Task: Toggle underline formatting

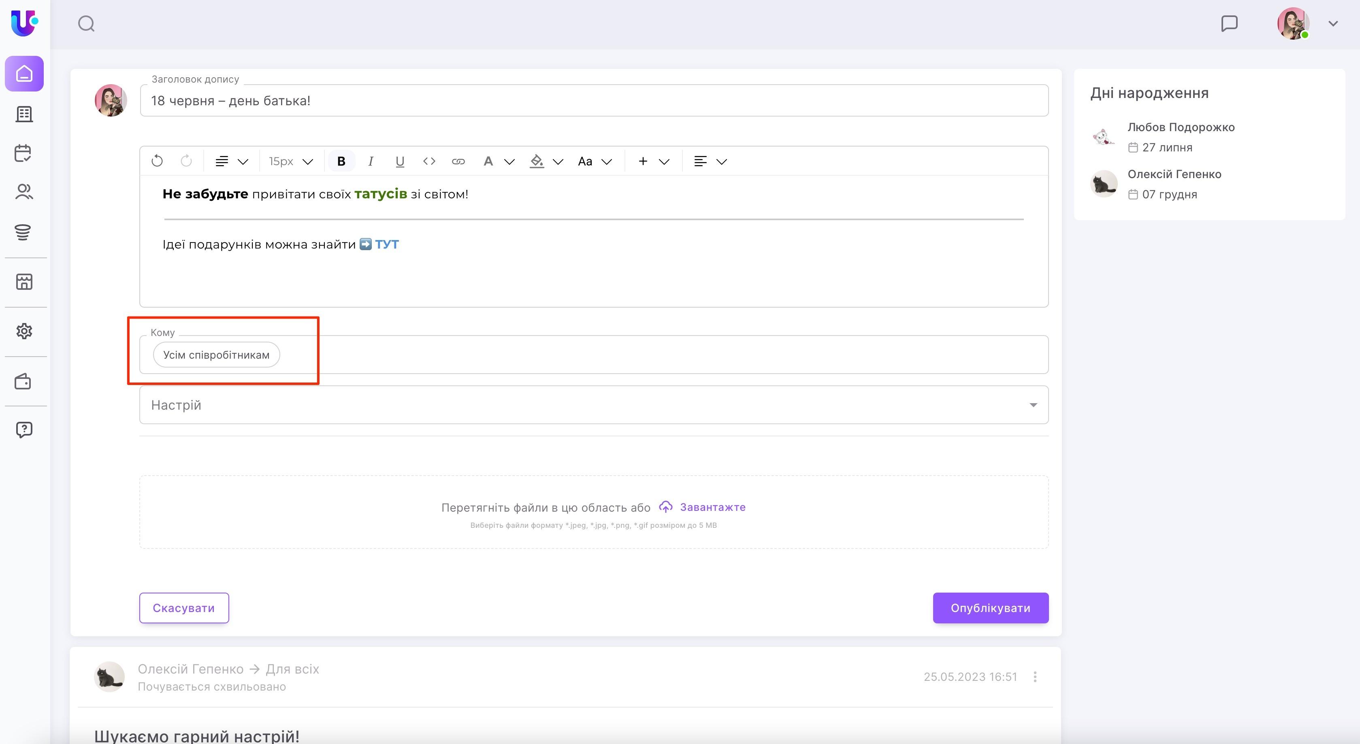Action: click(400, 162)
